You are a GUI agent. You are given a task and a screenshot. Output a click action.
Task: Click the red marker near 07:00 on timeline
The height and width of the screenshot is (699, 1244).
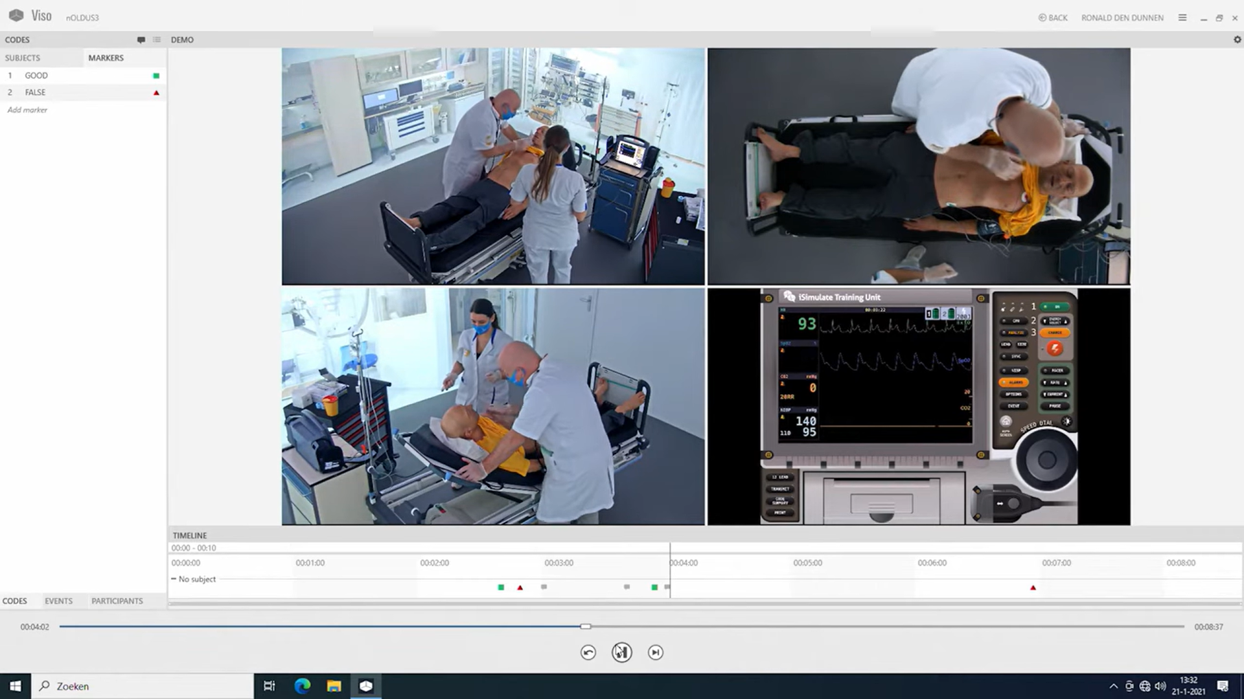point(1033,588)
